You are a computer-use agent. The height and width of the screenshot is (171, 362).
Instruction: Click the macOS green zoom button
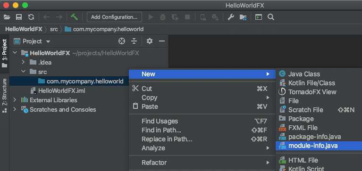[x=25, y=5]
